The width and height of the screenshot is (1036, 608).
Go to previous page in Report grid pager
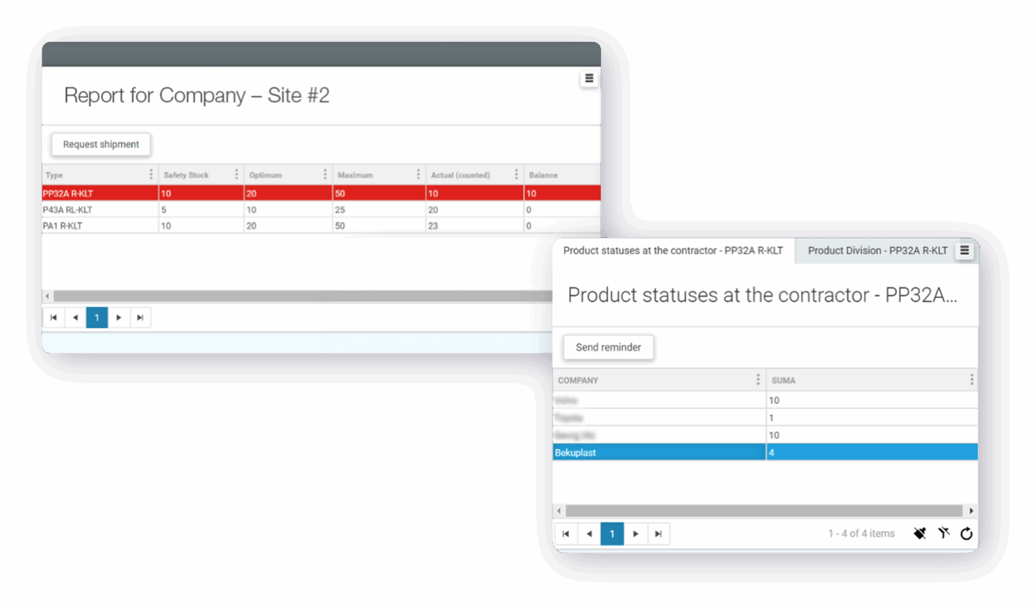point(75,317)
